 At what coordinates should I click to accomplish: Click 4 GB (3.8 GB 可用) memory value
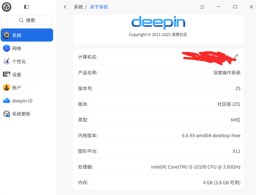pyautogui.click(x=222, y=183)
